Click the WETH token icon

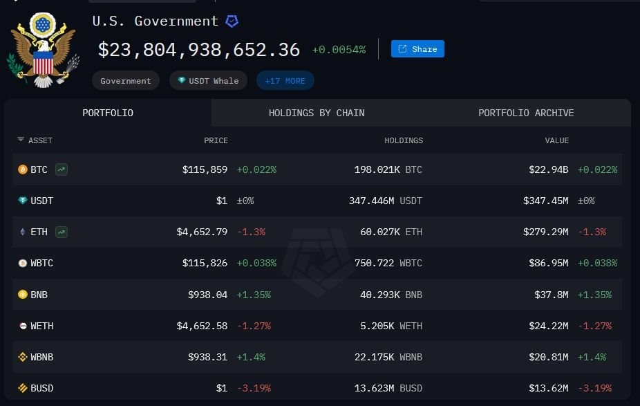23,326
